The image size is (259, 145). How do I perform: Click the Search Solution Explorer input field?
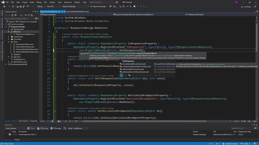pyautogui.click(x=20, y=19)
